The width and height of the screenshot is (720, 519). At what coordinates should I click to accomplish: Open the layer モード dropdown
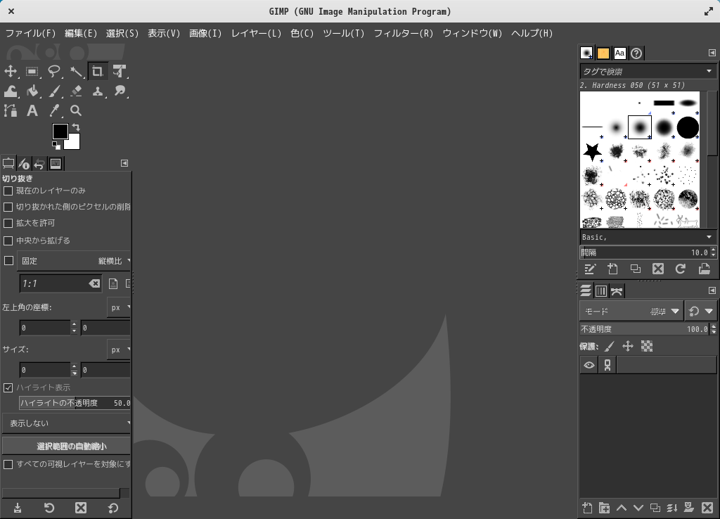(631, 312)
